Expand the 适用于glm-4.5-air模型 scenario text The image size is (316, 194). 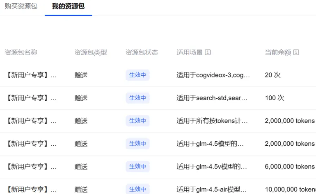point(211,189)
